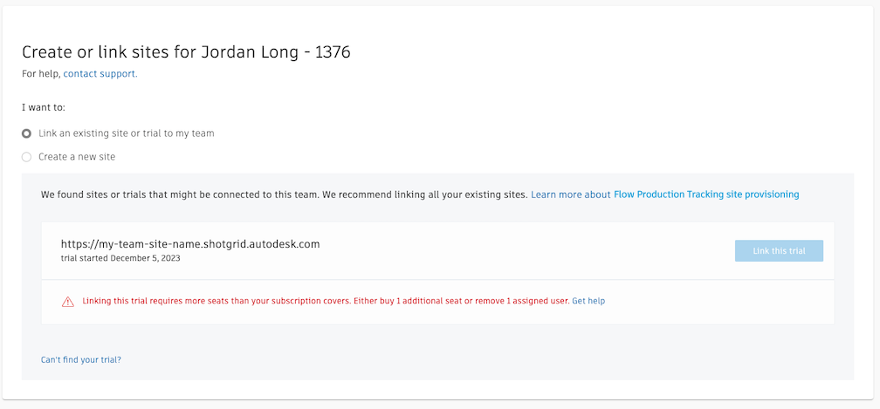Click the red warning triangle icon
This screenshot has width=880, height=409.
[x=68, y=302]
